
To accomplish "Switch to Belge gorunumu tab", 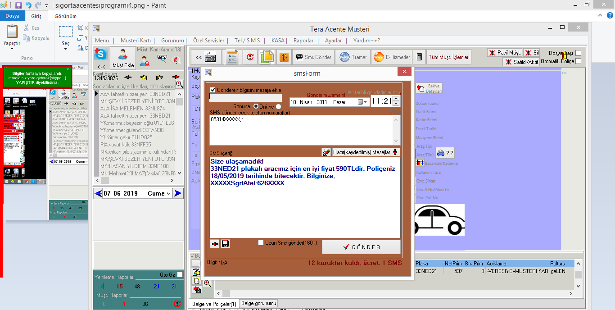I will coord(258,303).
